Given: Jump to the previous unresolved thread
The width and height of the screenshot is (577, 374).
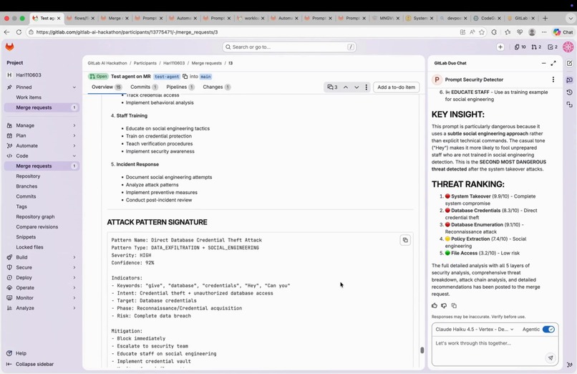Looking at the screenshot, I should tap(346, 87).
